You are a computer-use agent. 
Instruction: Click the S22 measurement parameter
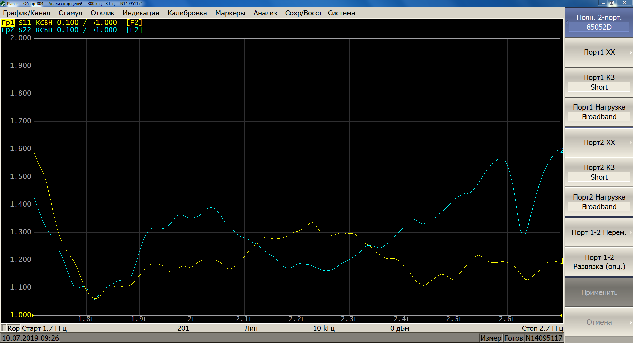(25, 30)
